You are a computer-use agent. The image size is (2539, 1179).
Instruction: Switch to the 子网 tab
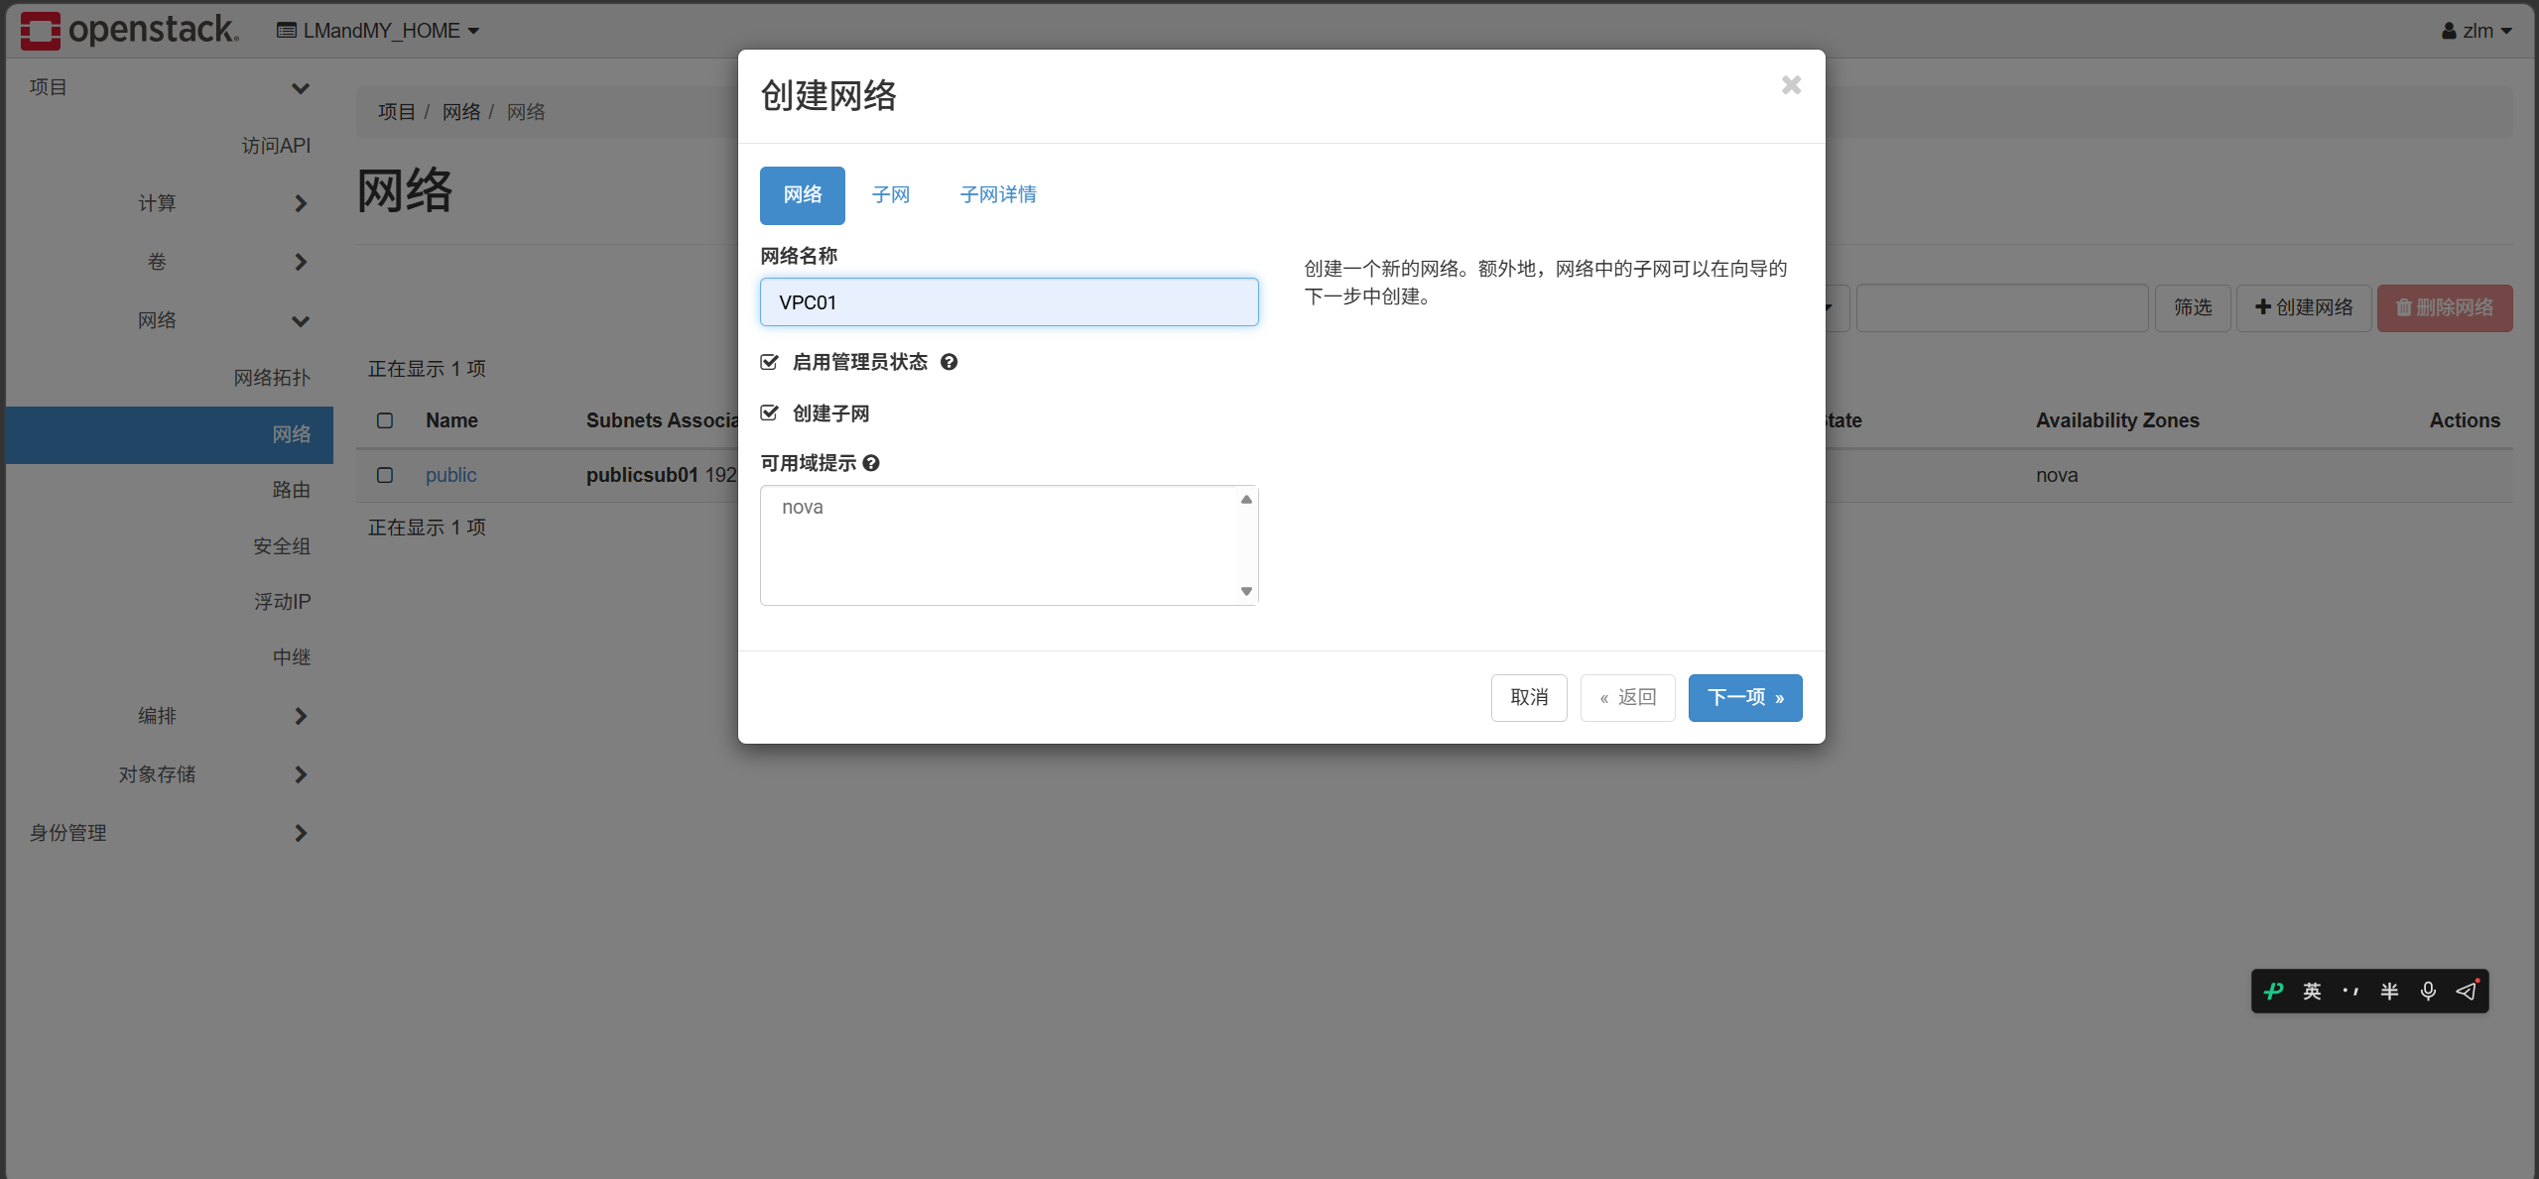point(890,195)
